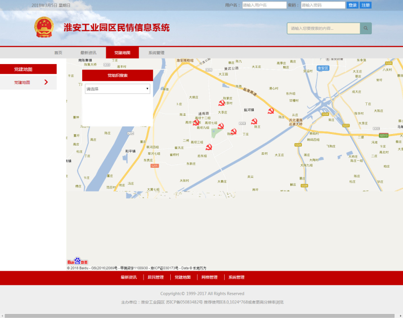The width and height of the screenshot is (403, 318).
Task: Click the party marker beside the green park
Action: pyautogui.click(x=221, y=126)
